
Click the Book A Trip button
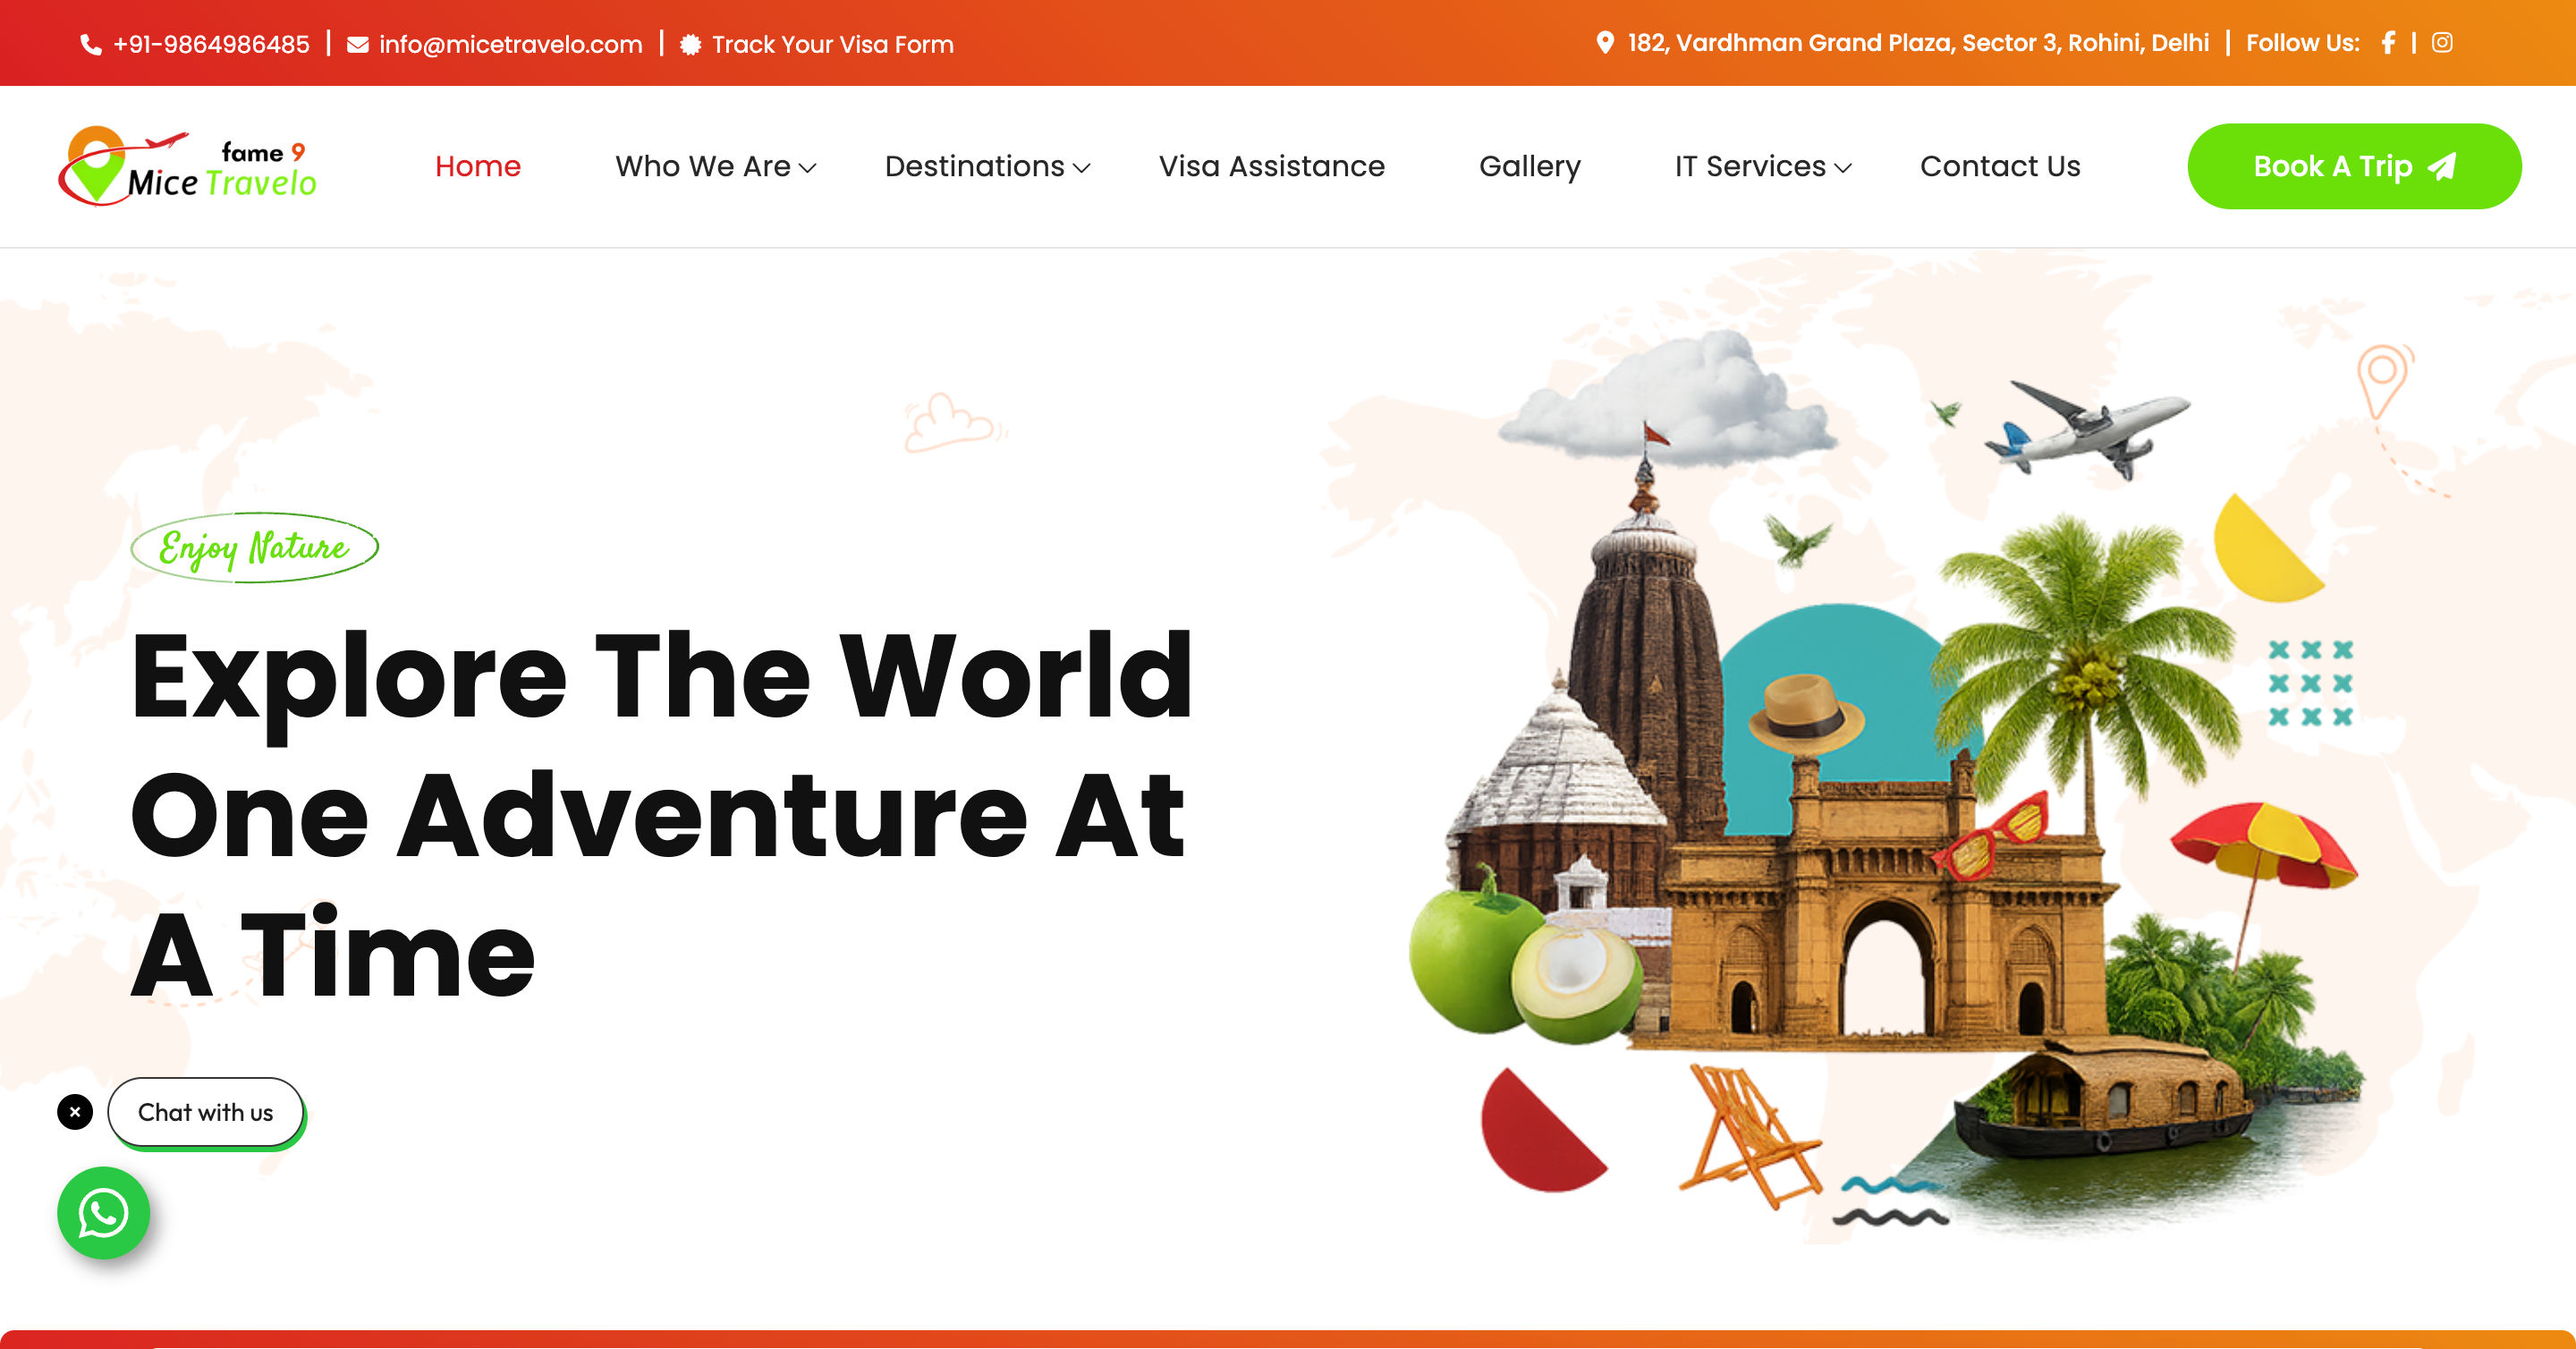[2354, 166]
